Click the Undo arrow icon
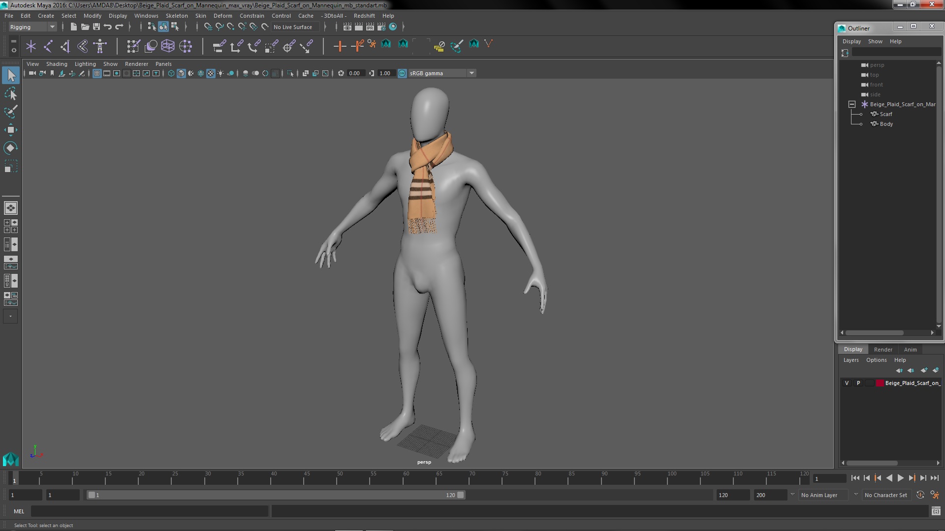Image resolution: width=945 pixels, height=531 pixels. click(x=108, y=27)
